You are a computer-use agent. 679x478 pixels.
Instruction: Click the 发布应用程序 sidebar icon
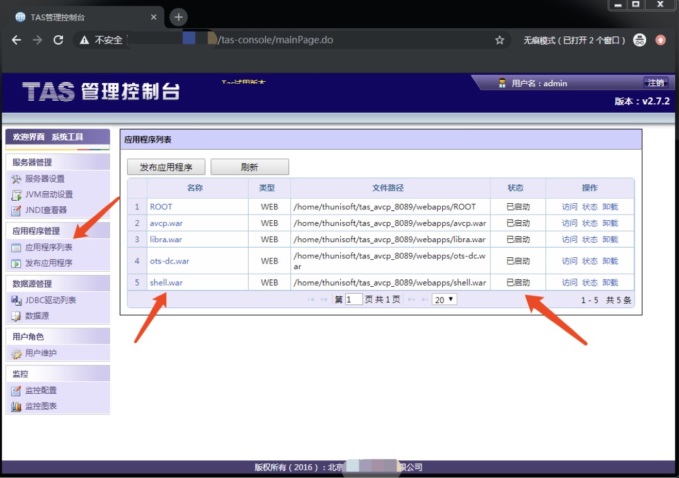[x=16, y=263]
